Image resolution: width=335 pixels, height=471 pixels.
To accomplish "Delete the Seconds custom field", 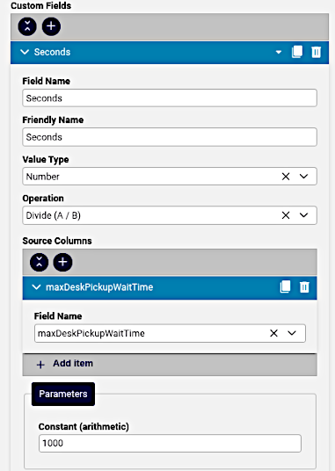I will coord(316,52).
